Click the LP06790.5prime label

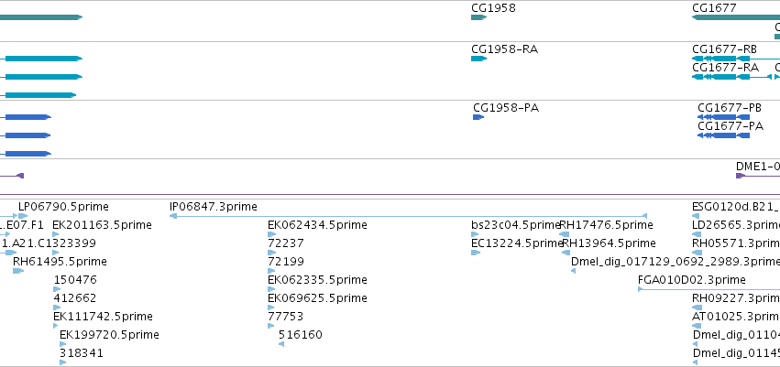click(x=63, y=207)
